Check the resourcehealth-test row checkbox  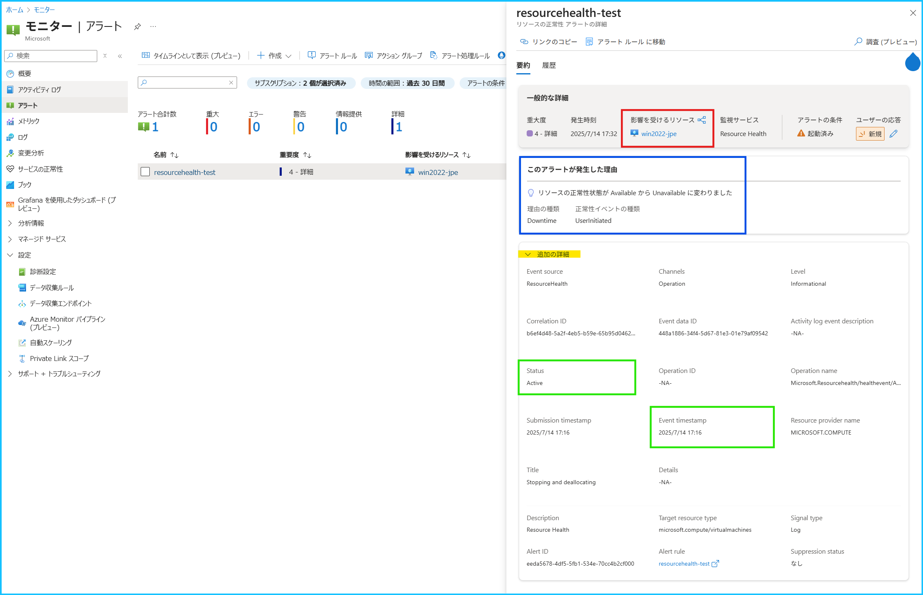point(145,172)
